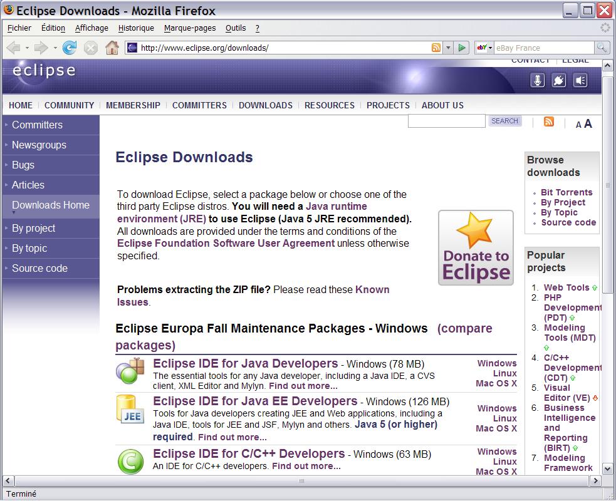Click Find out more for C/C++ Developers
616x501 pixels.
point(306,466)
